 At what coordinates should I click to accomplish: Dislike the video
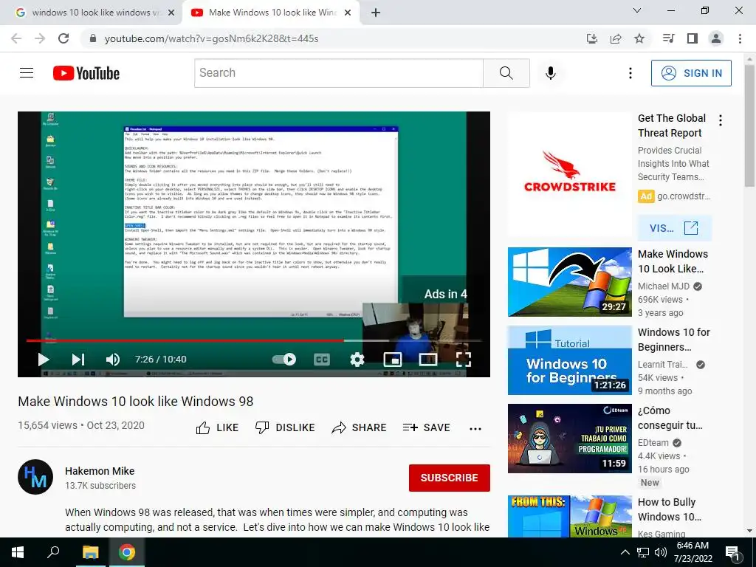click(285, 427)
